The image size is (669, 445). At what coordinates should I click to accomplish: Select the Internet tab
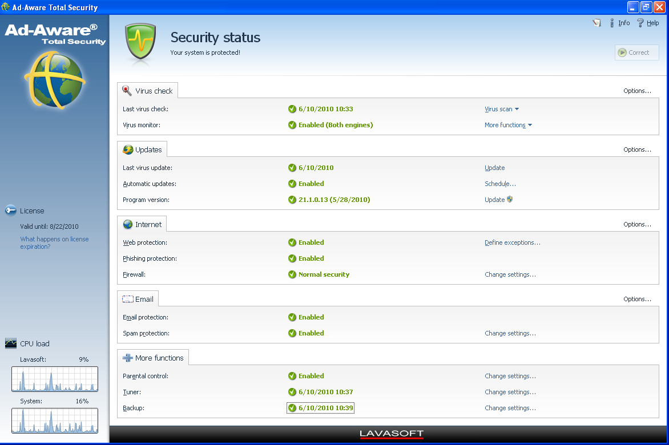point(142,224)
